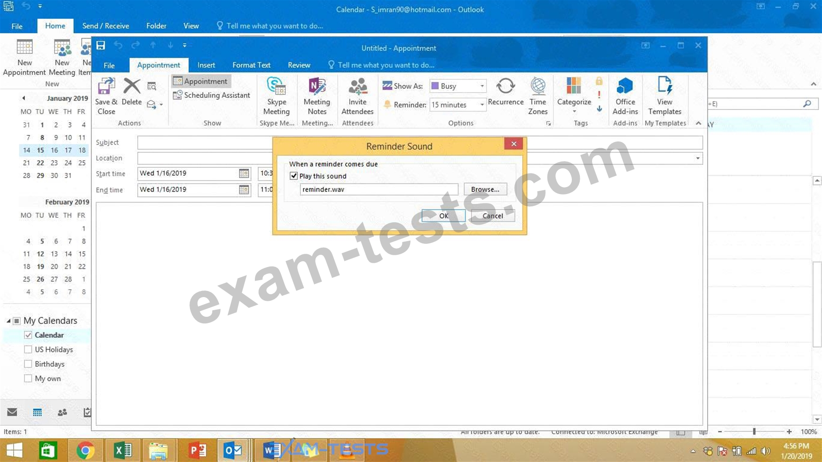Select January 22 in date navigator
This screenshot has width=822, height=462.
[40, 163]
